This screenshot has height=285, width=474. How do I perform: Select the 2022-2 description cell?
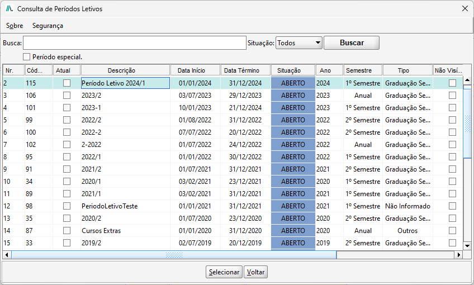coord(125,132)
